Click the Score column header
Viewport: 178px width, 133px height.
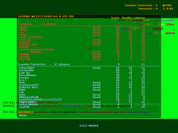(x=115, y=18)
